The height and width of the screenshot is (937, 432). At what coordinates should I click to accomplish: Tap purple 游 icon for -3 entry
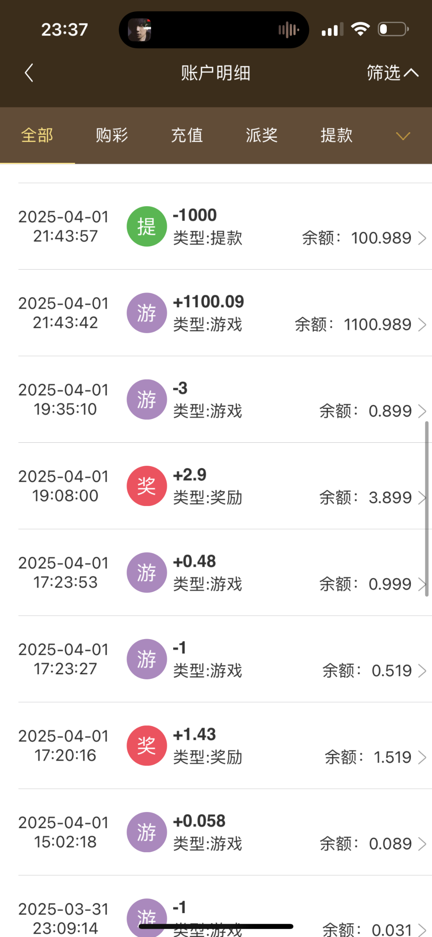147,399
